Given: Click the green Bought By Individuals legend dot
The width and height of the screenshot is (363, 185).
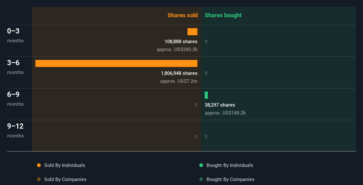Looking at the screenshot, I should (201, 165).
